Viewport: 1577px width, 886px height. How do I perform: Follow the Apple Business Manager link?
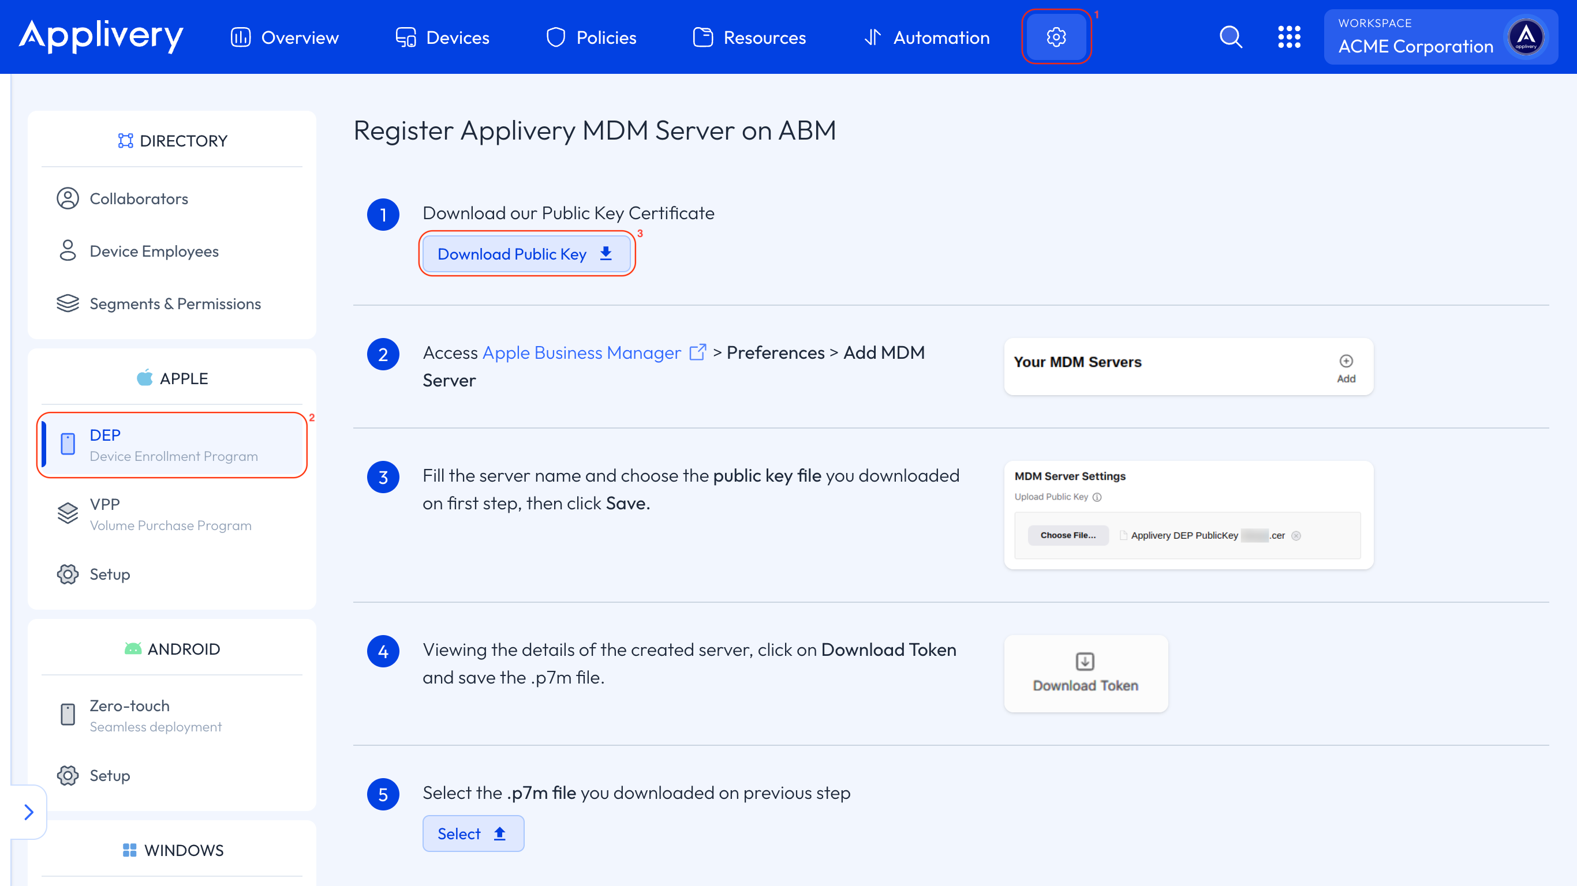coord(582,353)
